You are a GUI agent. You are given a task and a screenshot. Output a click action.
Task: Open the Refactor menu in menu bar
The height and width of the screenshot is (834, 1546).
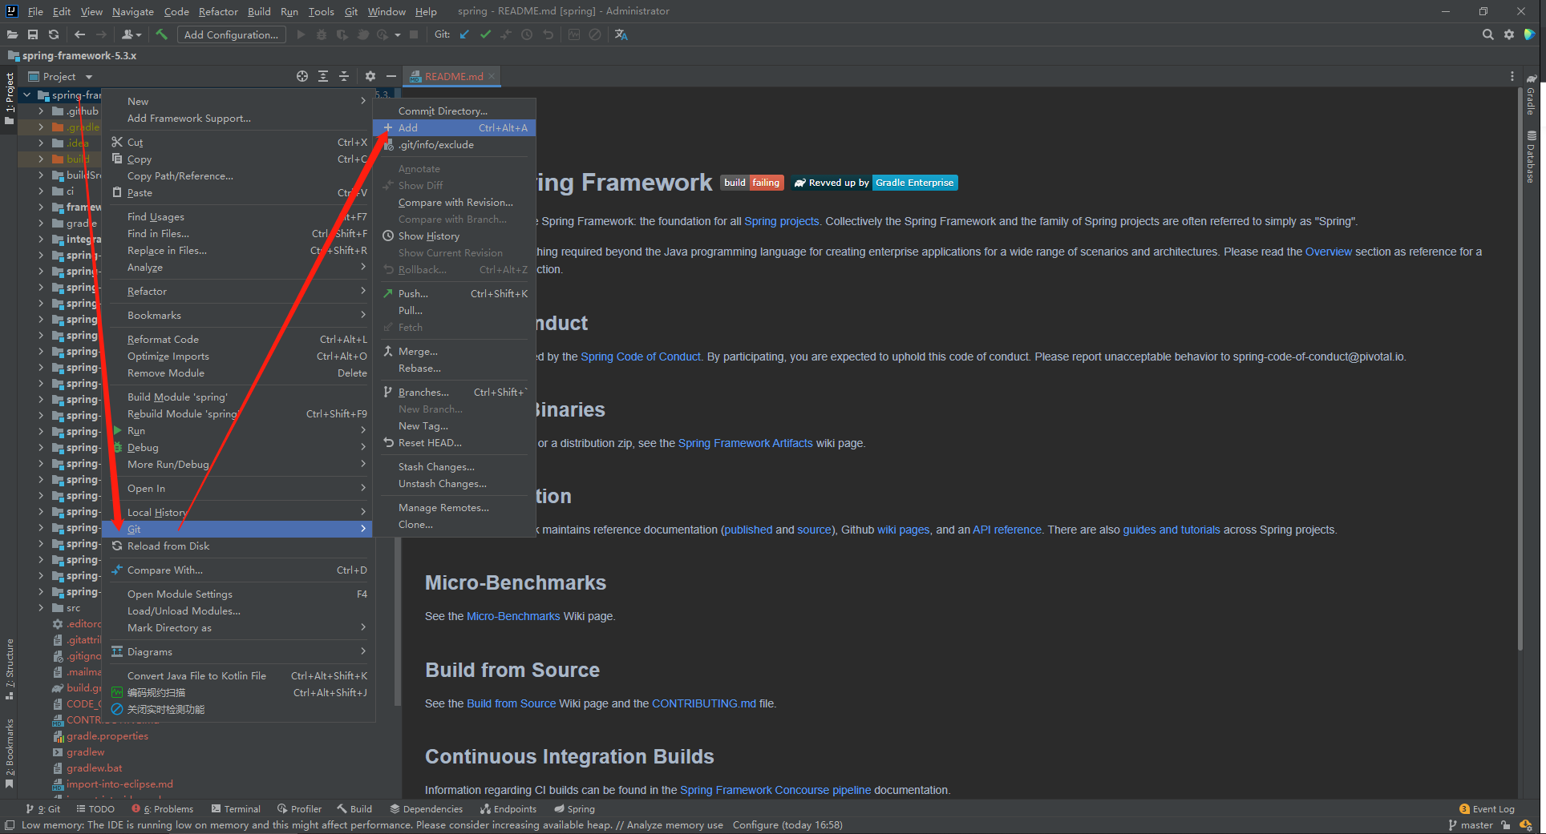(x=218, y=11)
